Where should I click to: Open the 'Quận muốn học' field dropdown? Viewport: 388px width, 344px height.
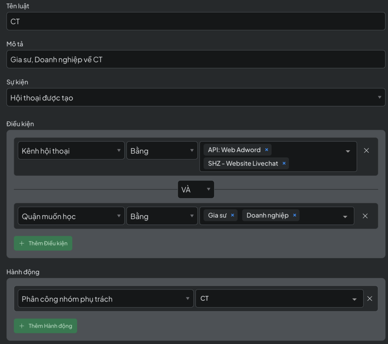[x=71, y=216]
